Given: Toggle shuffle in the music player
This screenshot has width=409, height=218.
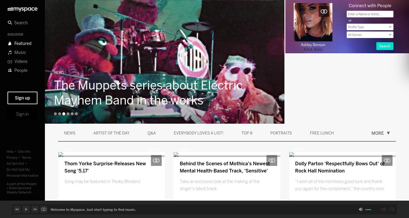Looking at the screenshot, I should tap(383, 209).
